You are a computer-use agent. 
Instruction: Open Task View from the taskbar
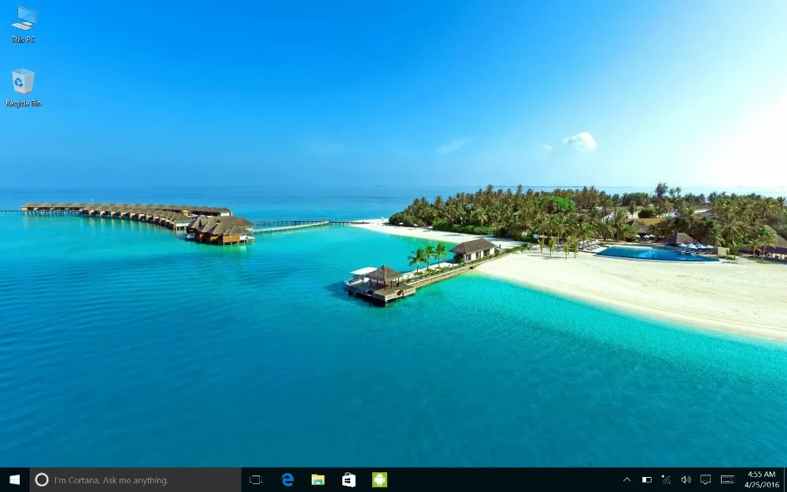pos(256,480)
